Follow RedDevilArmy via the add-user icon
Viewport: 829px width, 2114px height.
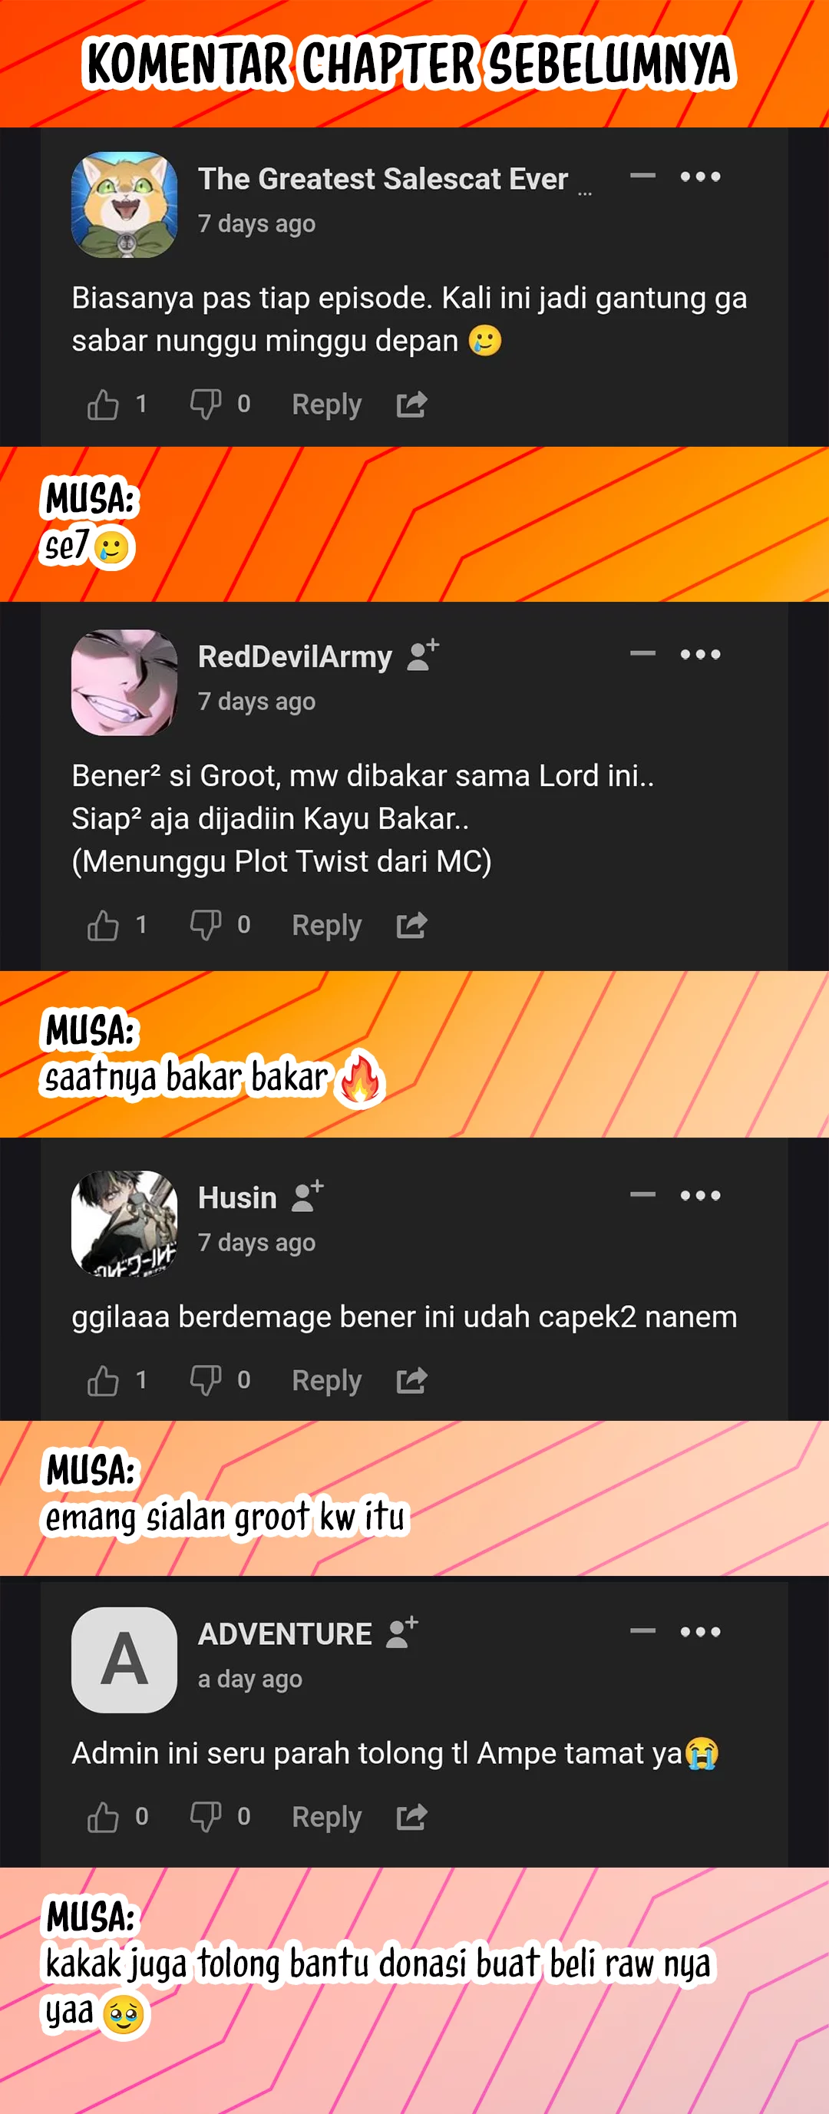point(424,656)
